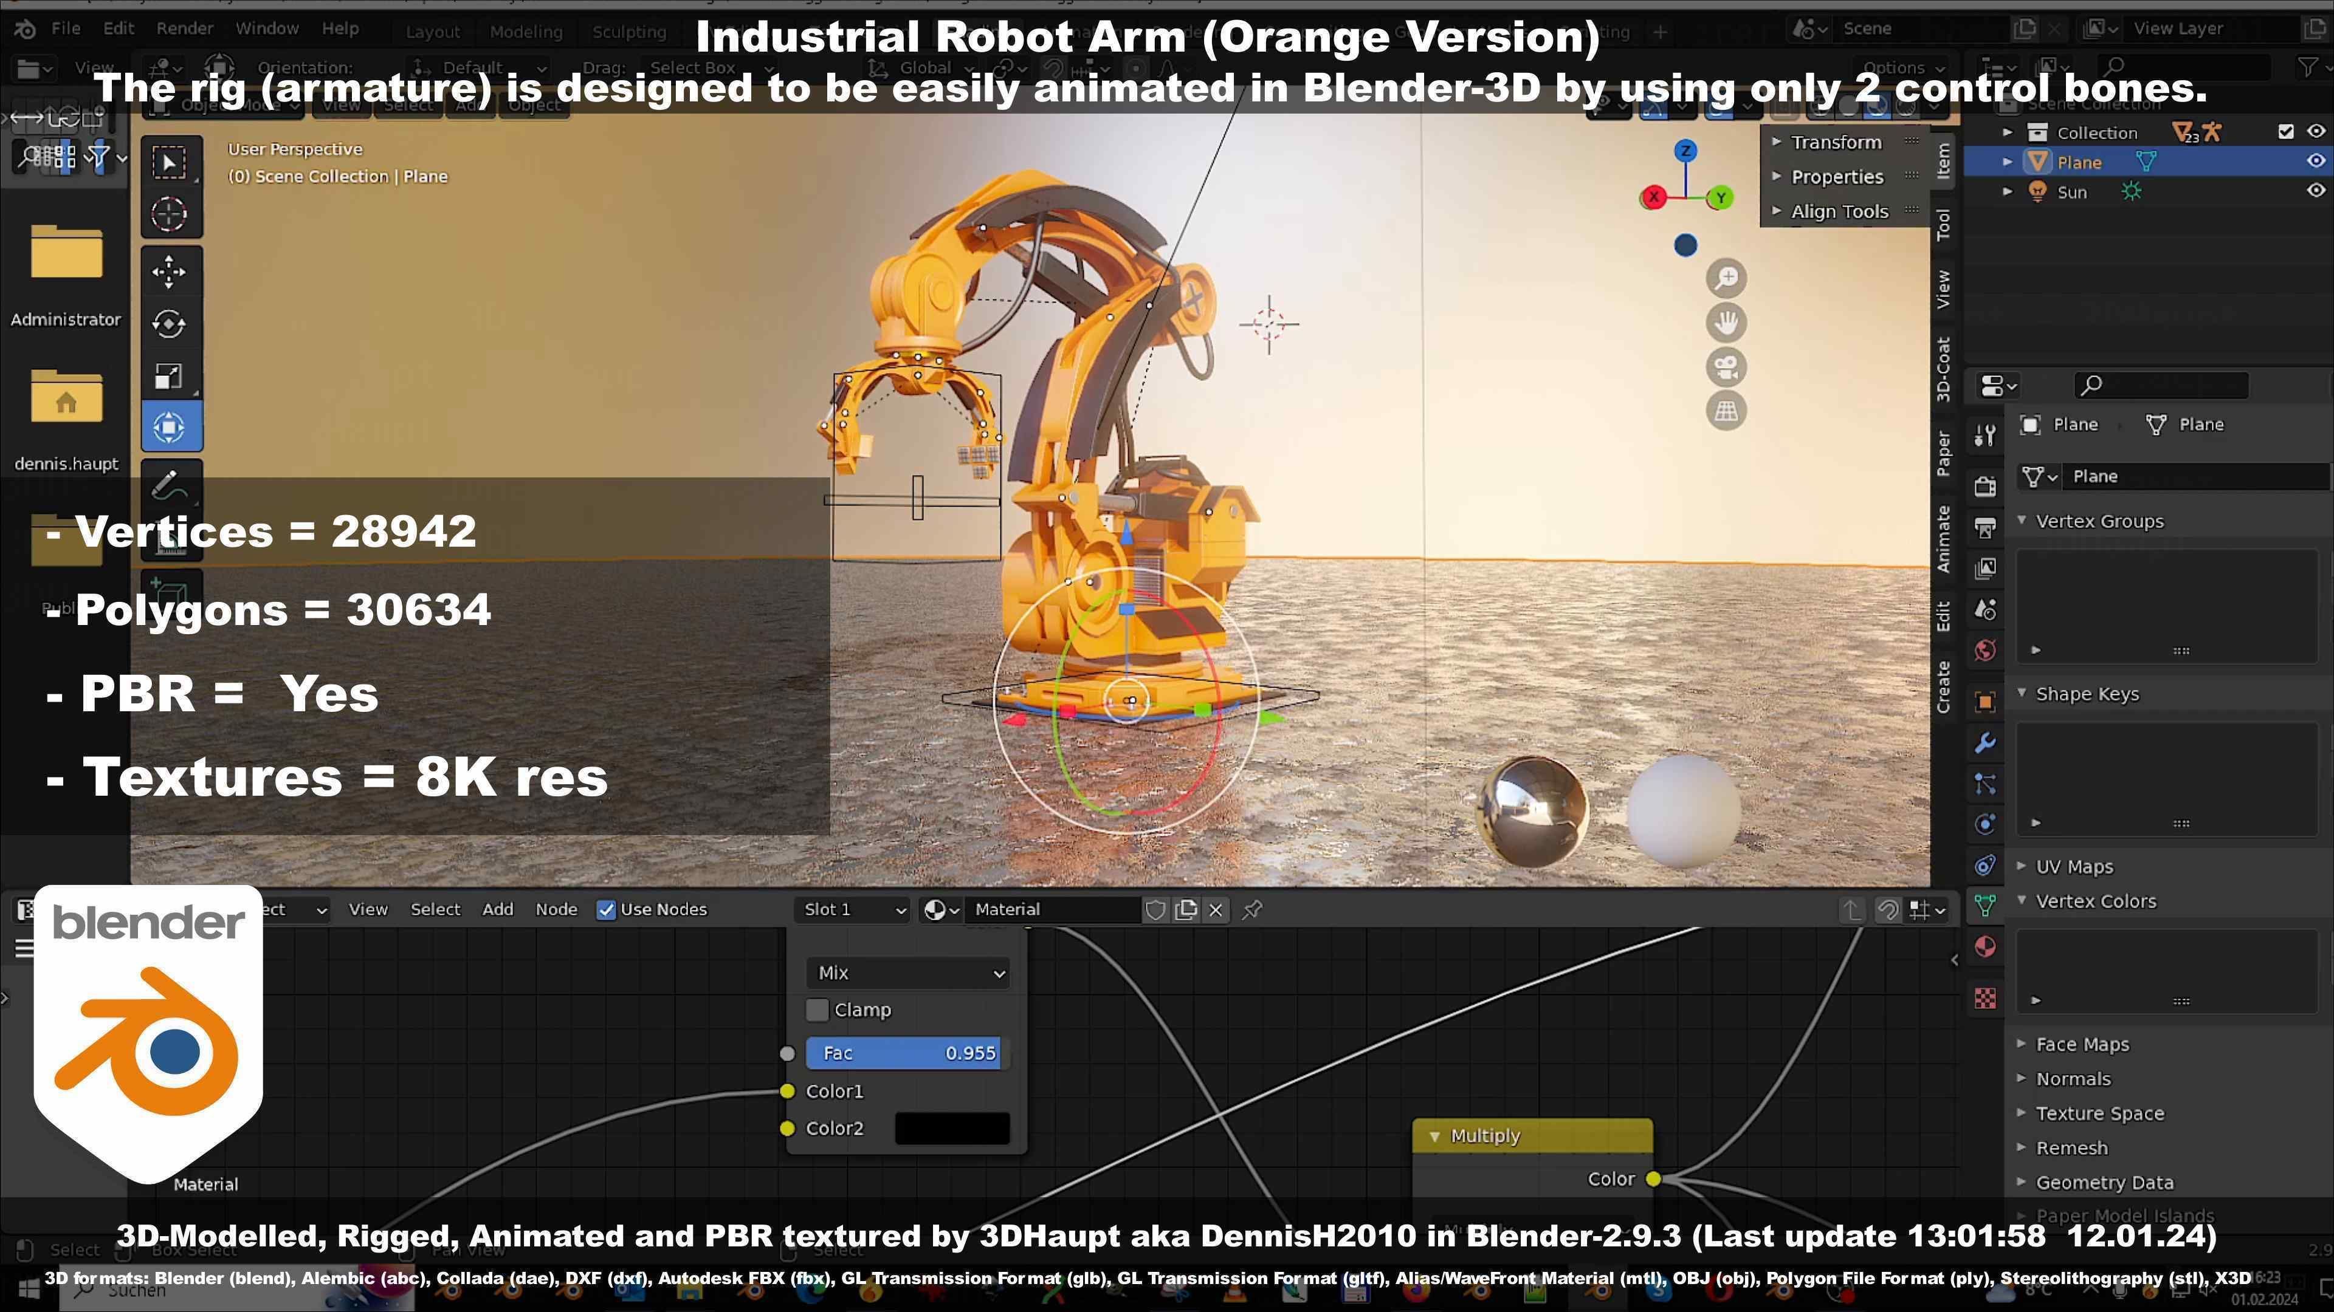Activate the 3D Cursor tool
Image resolution: width=2334 pixels, height=1312 pixels.
click(170, 214)
